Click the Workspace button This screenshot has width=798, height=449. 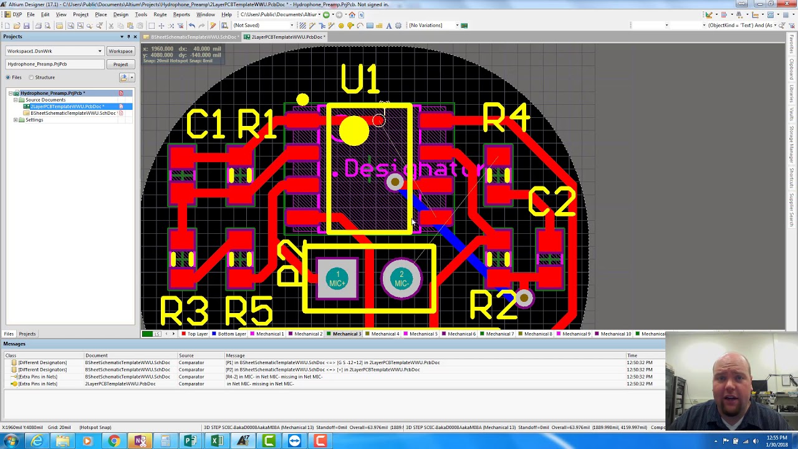pyautogui.click(x=120, y=51)
